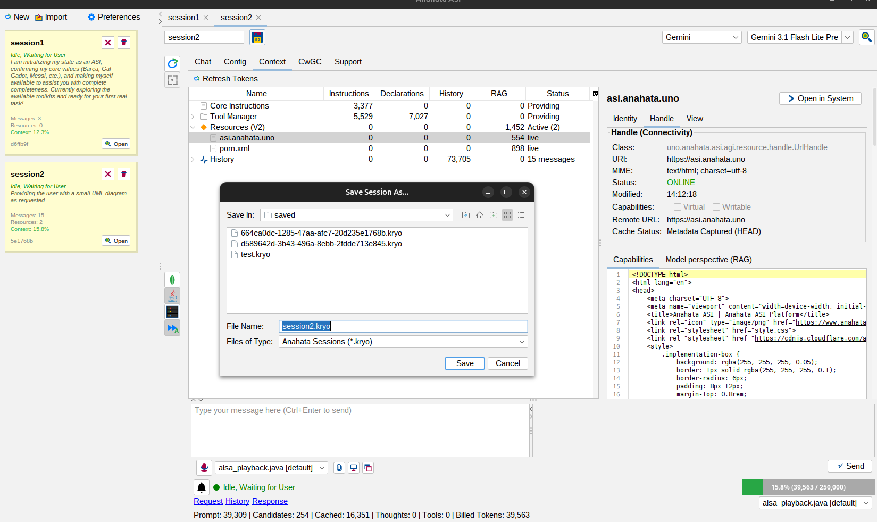Collapse the Resources (V2) tree node
877x522 pixels.
(x=193, y=127)
